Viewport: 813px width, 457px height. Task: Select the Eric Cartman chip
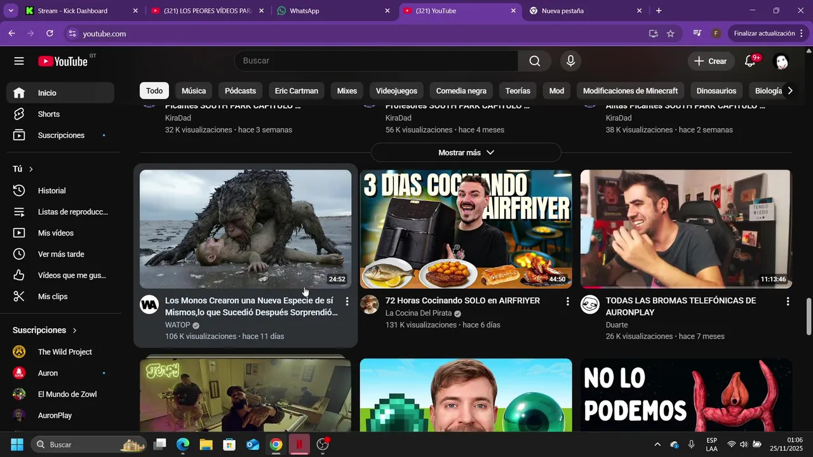(x=297, y=91)
